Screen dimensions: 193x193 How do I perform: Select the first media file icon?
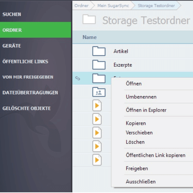[97, 106]
